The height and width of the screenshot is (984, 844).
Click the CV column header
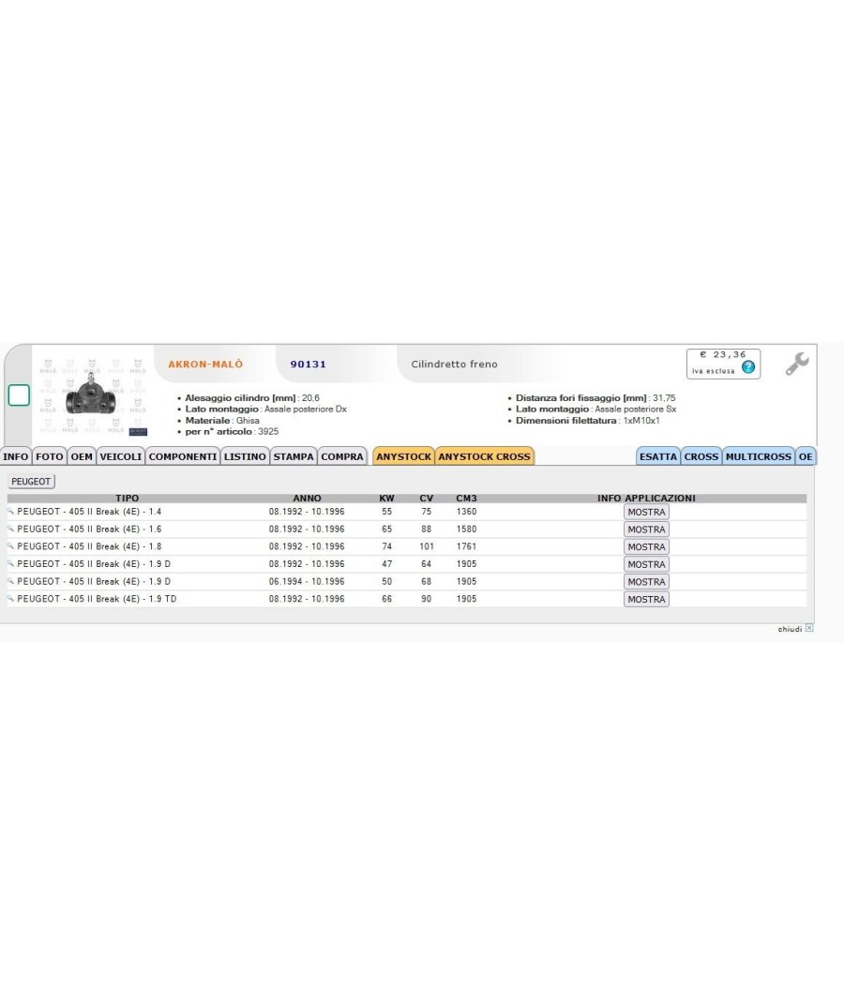click(427, 499)
